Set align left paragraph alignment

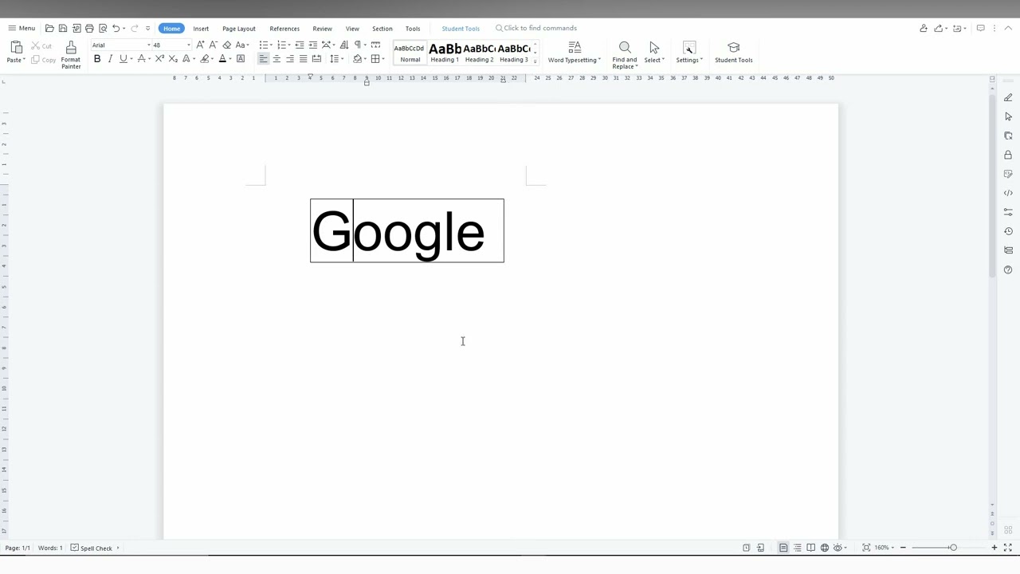click(263, 59)
